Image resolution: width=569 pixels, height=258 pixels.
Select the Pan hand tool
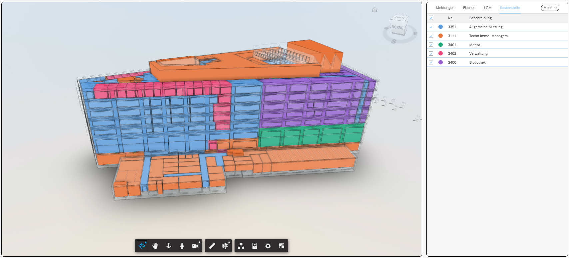pyautogui.click(x=155, y=246)
